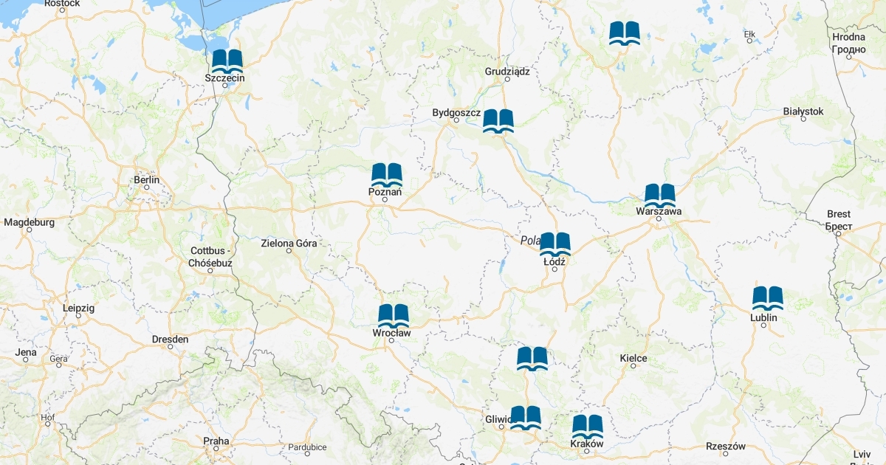Select the Grudziądz city label
The image size is (886, 465).
(x=507, y=72)
